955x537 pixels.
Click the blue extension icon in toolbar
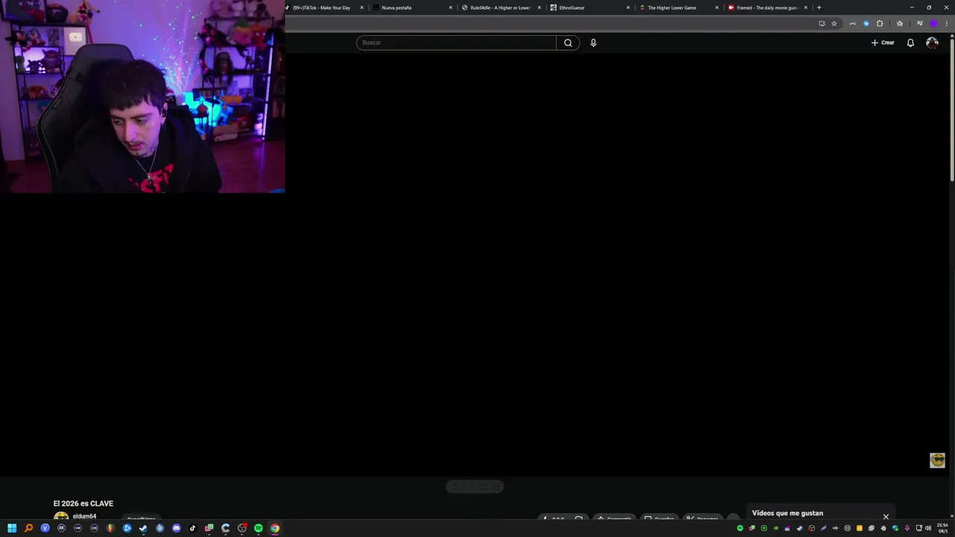pyautogui.click(x=866, y=23)
